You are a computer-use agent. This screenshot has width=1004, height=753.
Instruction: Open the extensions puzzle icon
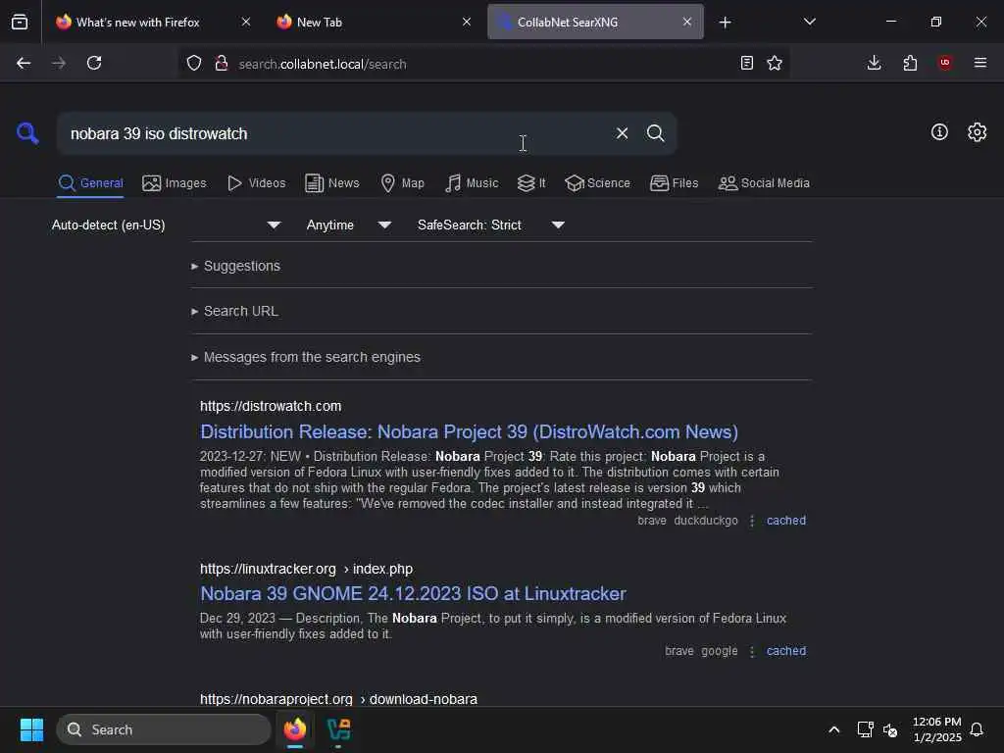[x=910, y=63]
